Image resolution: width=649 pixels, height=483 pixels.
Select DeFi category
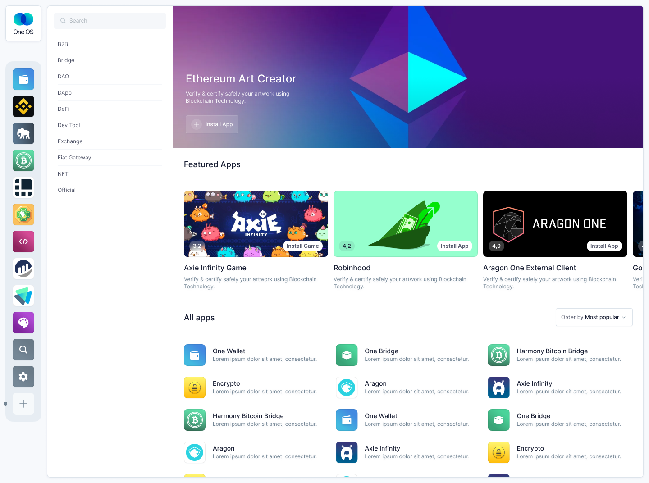[x=110, y=109]
